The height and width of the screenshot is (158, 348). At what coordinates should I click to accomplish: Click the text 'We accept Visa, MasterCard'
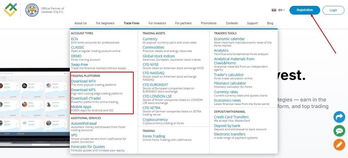point(232,121)
